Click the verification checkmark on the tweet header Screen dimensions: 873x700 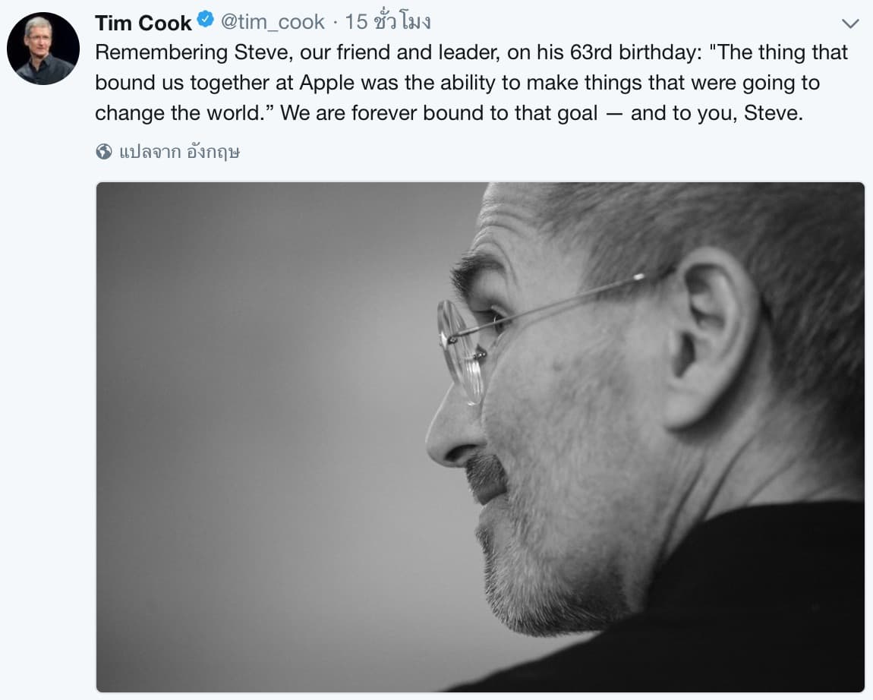pos(205,22)
